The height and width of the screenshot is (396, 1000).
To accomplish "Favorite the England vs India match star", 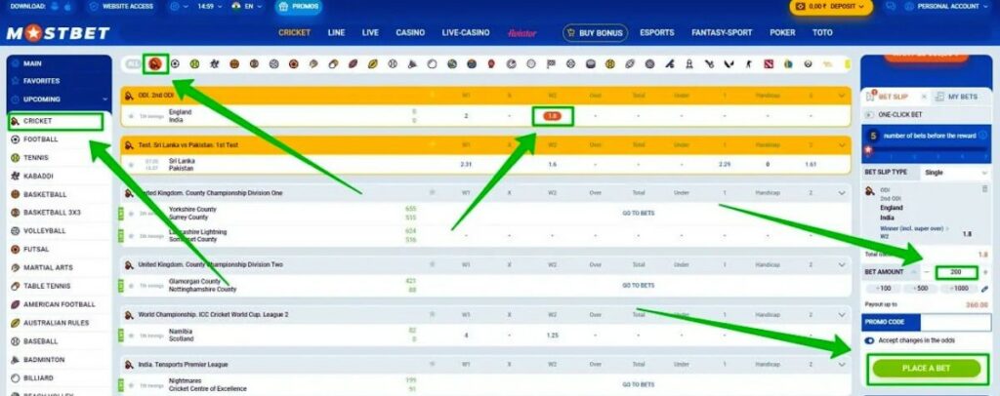I will click(x=132, y=116).
